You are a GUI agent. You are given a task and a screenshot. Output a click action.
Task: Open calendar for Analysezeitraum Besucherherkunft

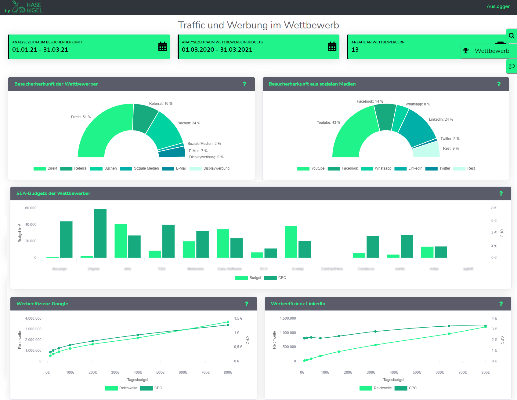click(162, 46)
